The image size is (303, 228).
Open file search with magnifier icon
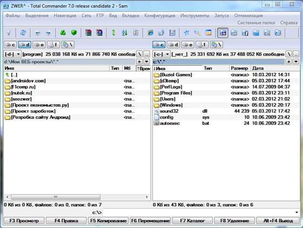[x=197, y=33]
